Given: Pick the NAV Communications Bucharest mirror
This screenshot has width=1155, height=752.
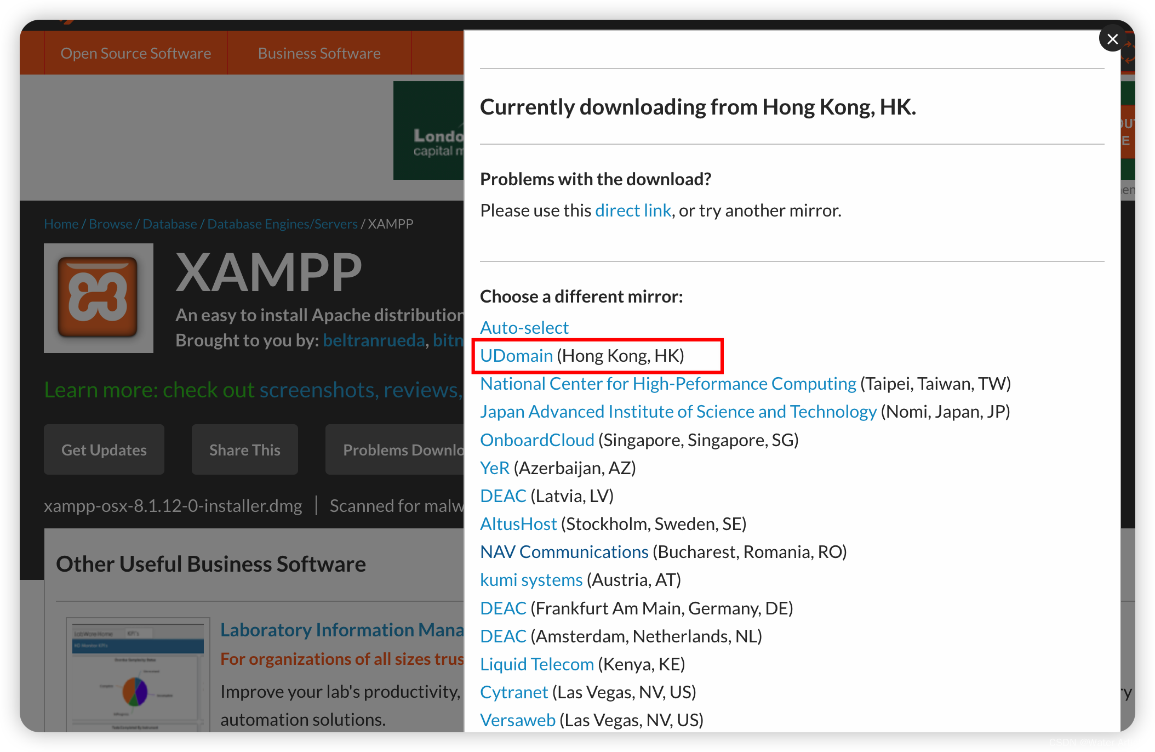Looking at the screenshot, I should pos(563,551).
